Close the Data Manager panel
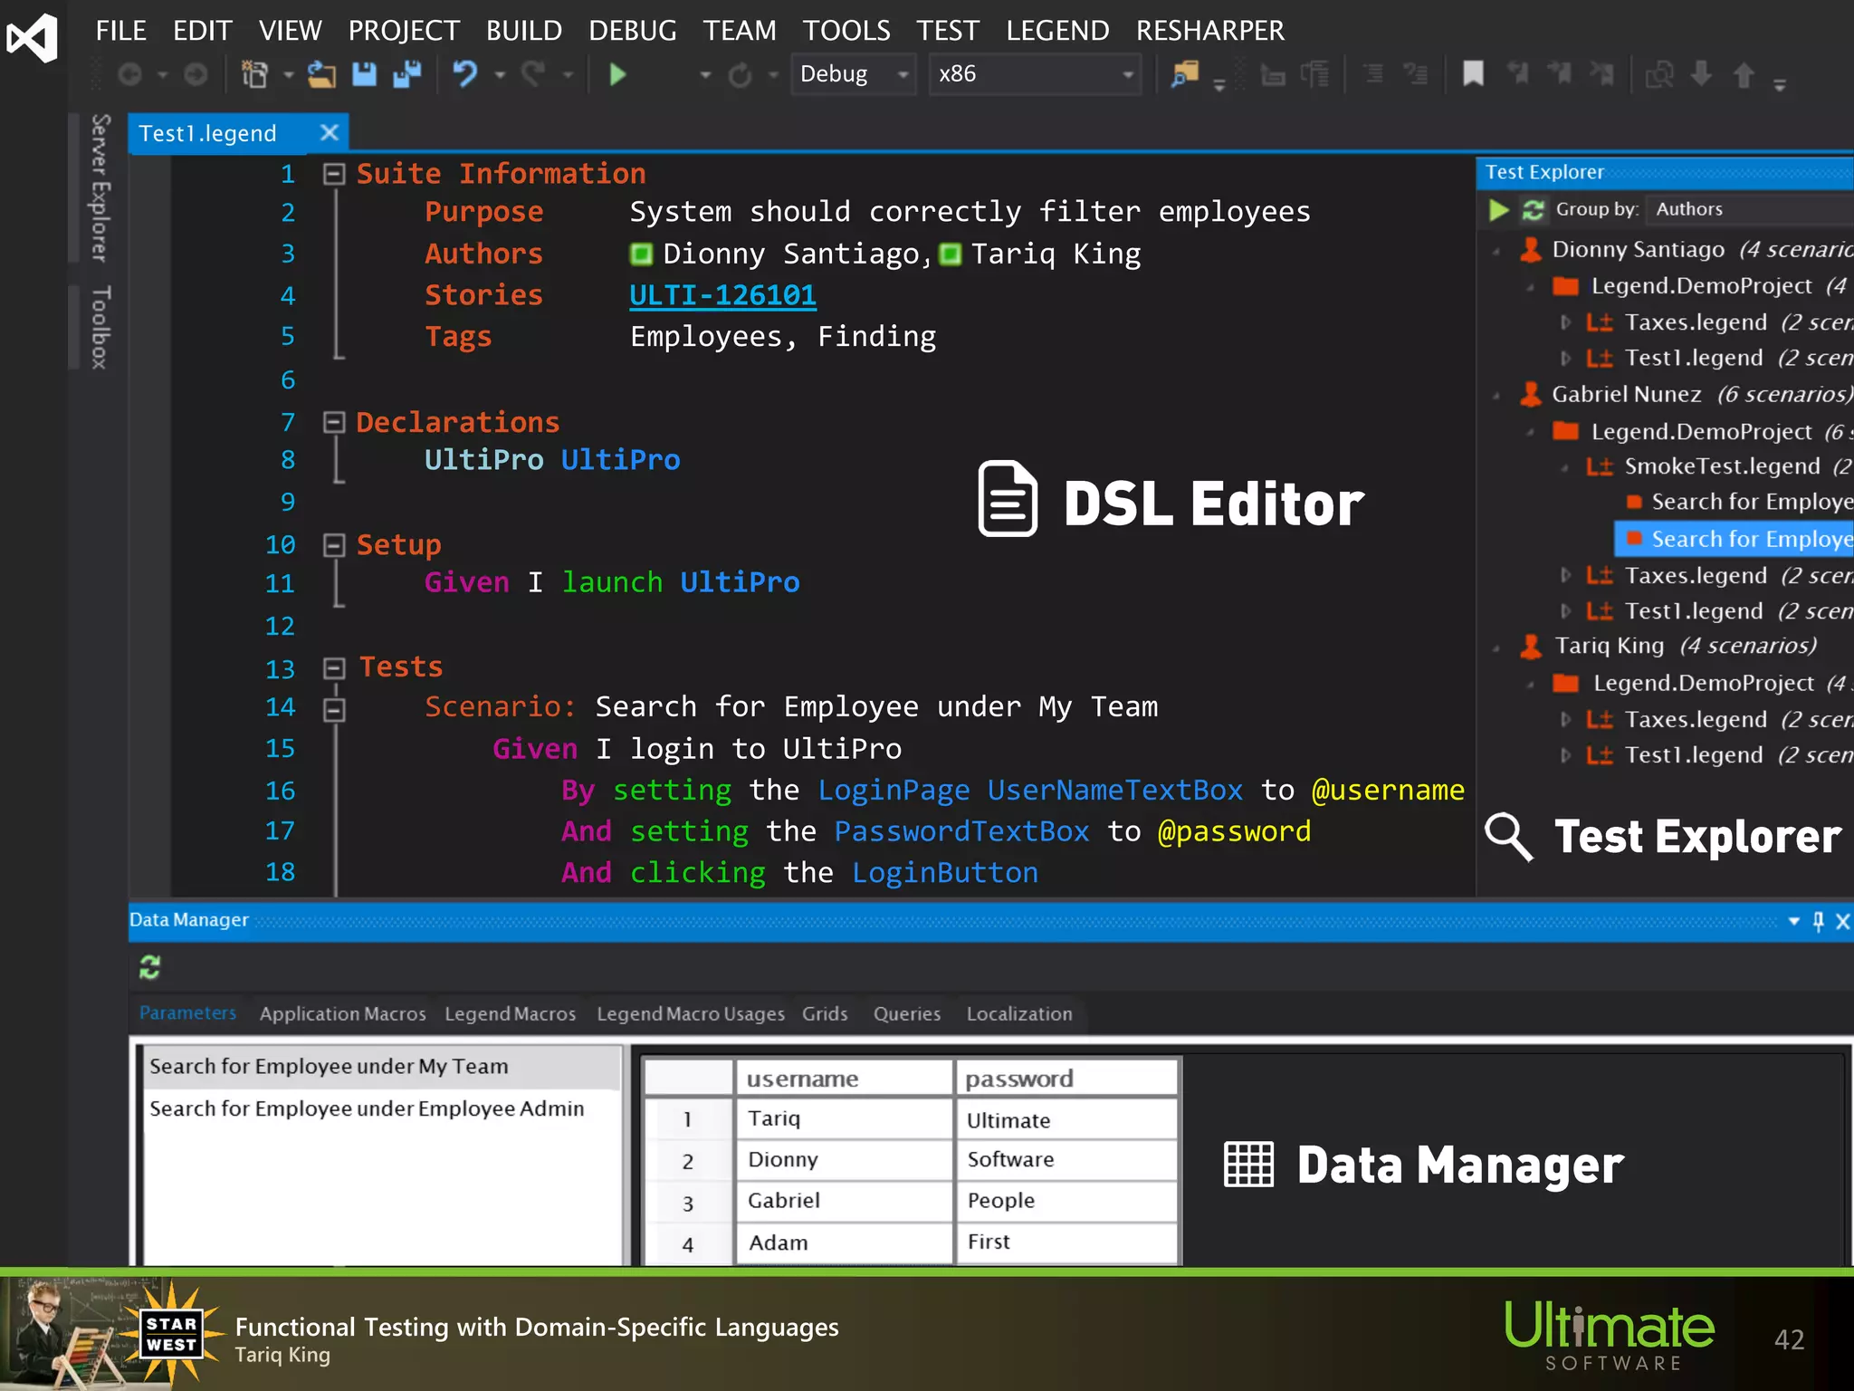 pos(1842,922)
